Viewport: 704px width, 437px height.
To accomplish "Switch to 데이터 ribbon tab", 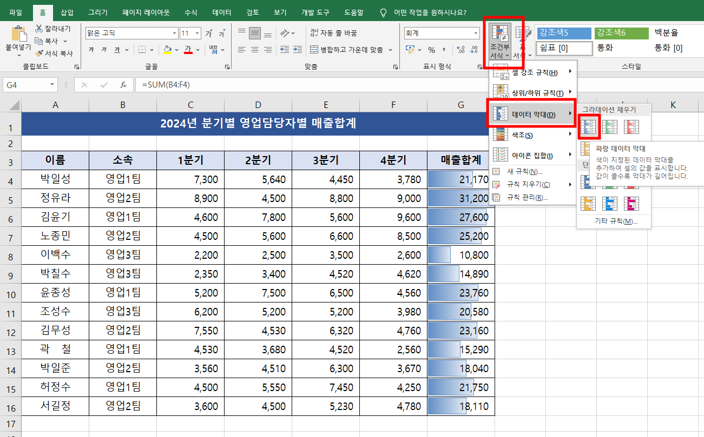I will pos(222,12).
